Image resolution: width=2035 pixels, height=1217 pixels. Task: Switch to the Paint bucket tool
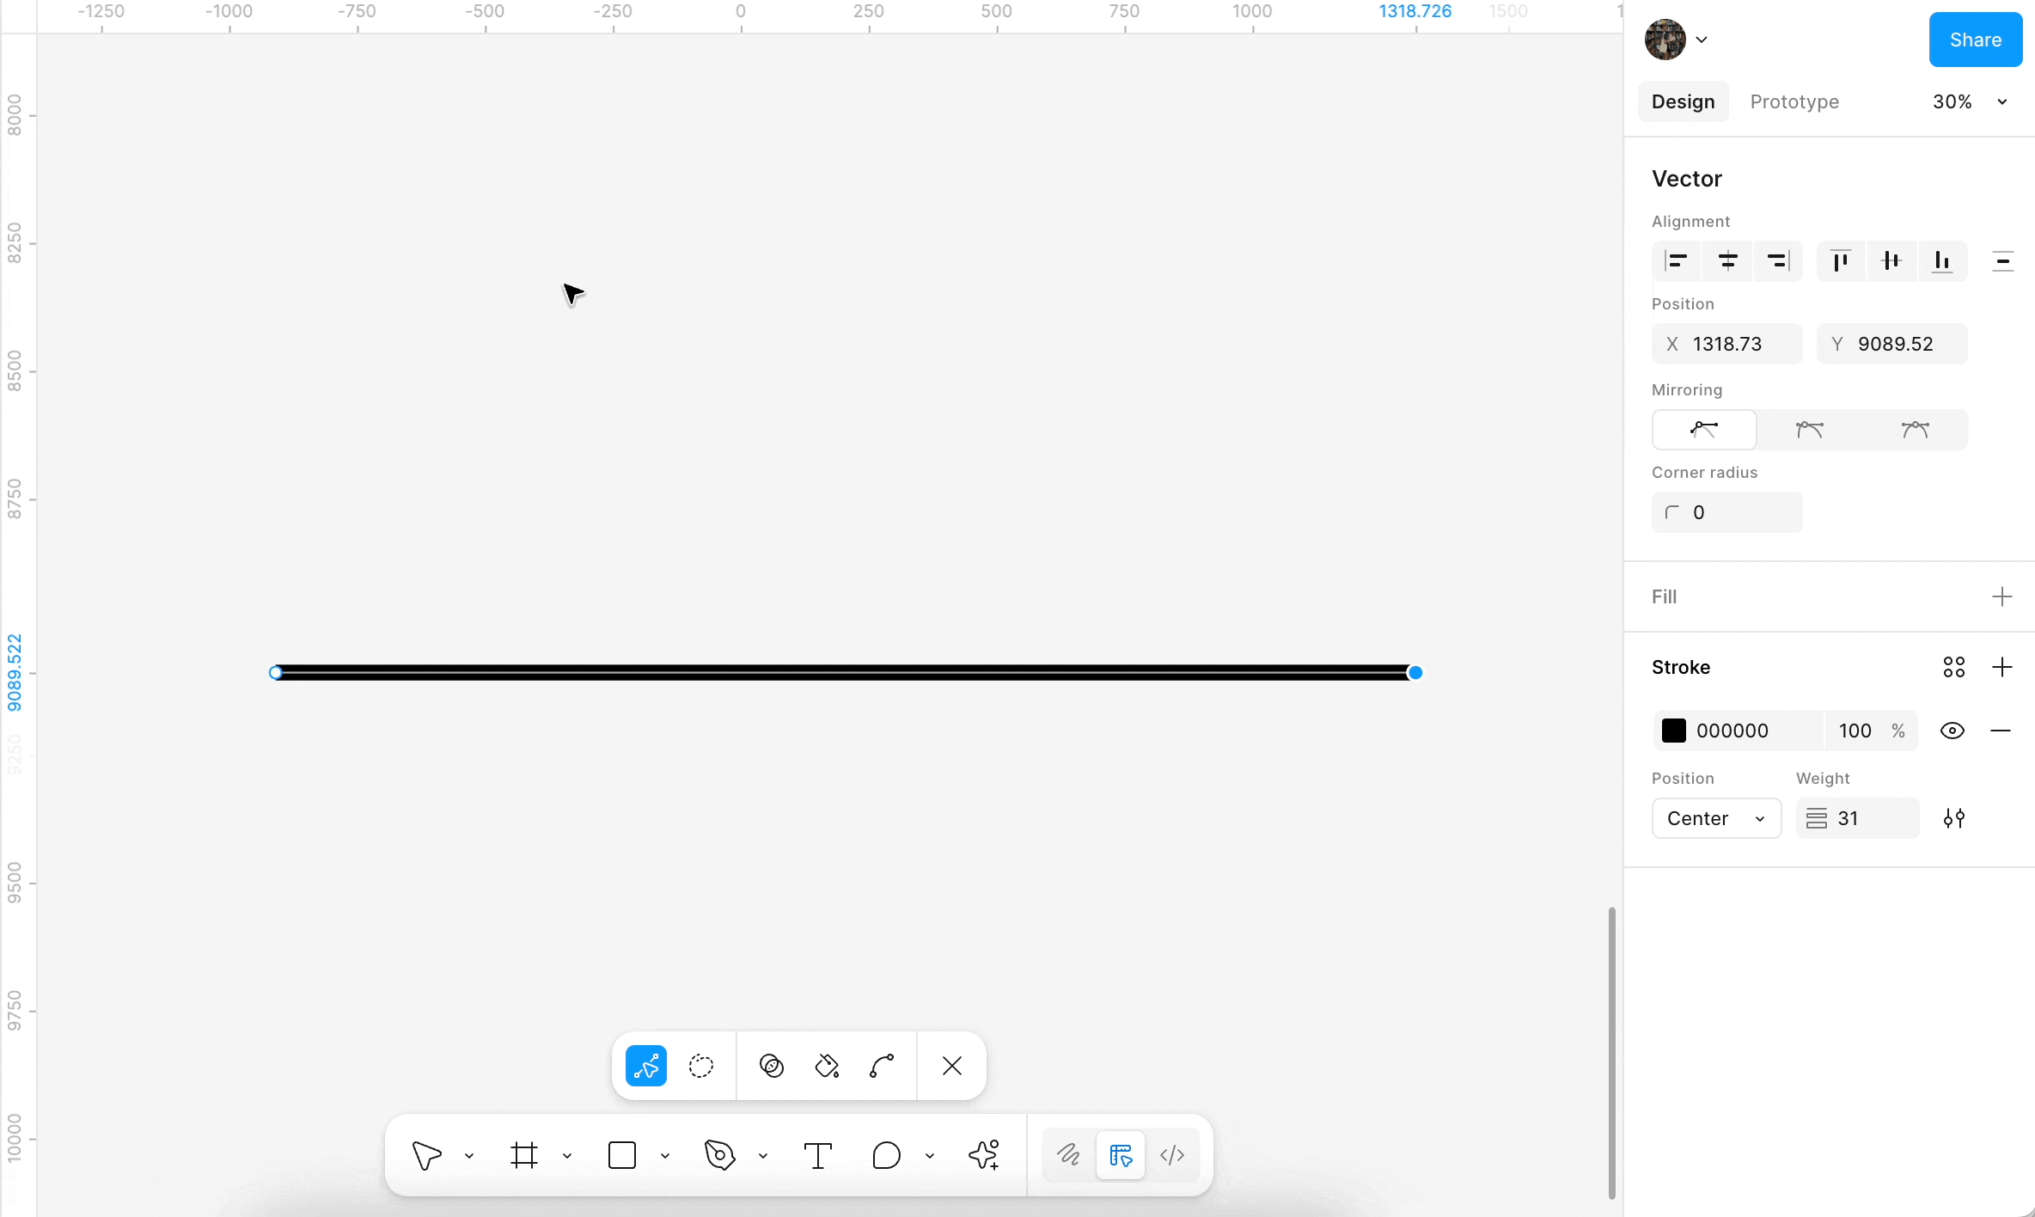click(827, 1066)
